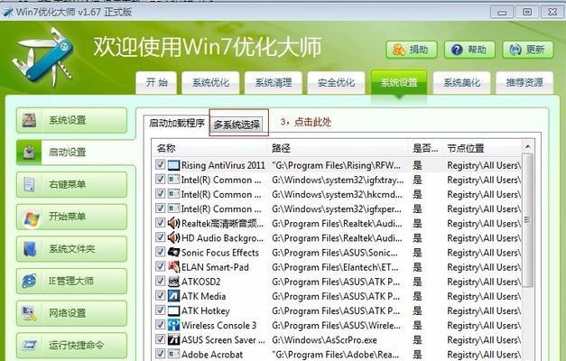Click the Sonic Focus Effects row icon
Screen dimensions: 566x361
[173, 253]
